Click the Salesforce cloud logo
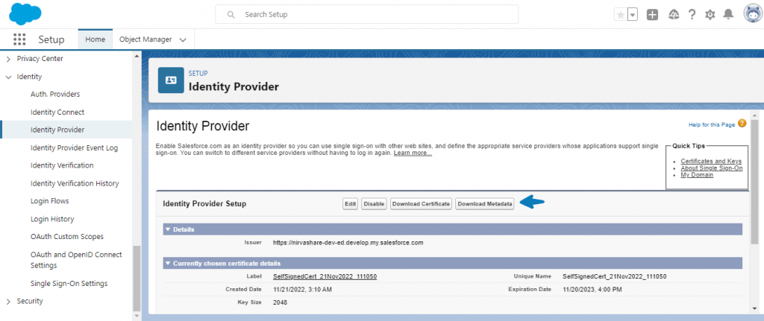The height and width of the screenshot is (321, 764). [x=26, y=13]
